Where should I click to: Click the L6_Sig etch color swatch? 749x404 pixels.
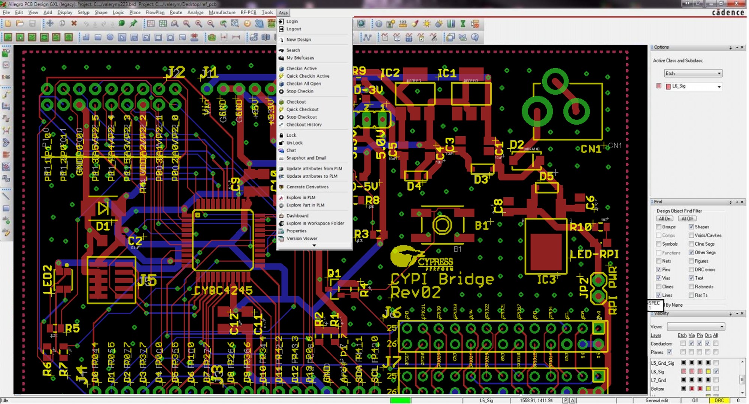tap(683, 371)
